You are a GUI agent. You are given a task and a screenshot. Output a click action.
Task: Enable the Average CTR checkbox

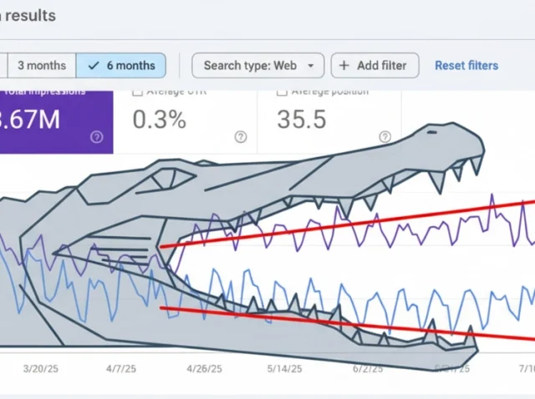coord(138,91)
